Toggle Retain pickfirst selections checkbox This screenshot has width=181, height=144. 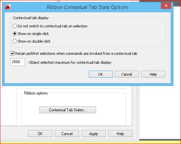(12, 54)
